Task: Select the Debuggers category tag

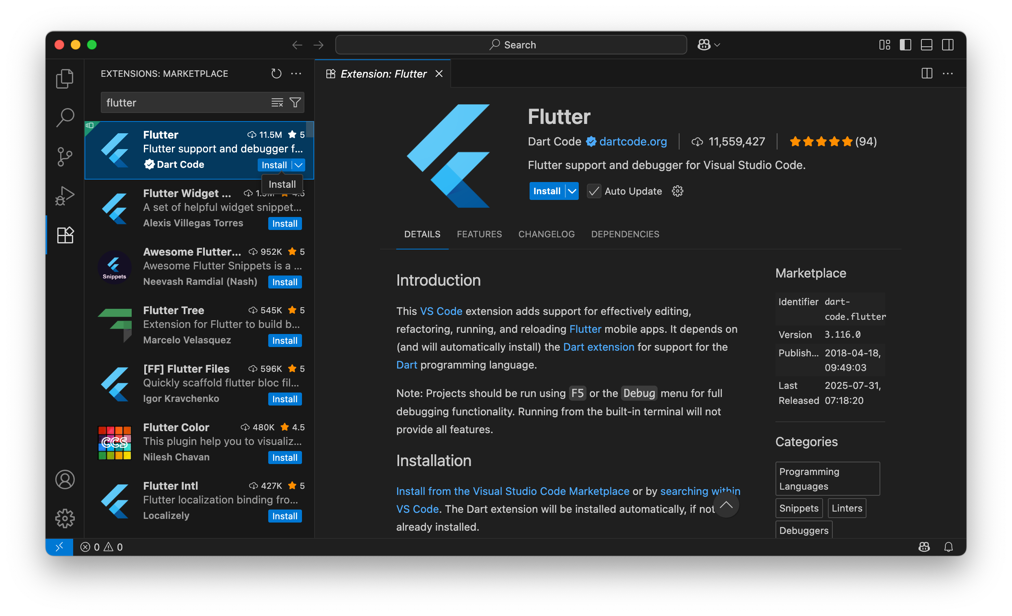Action: coord(804,530)
